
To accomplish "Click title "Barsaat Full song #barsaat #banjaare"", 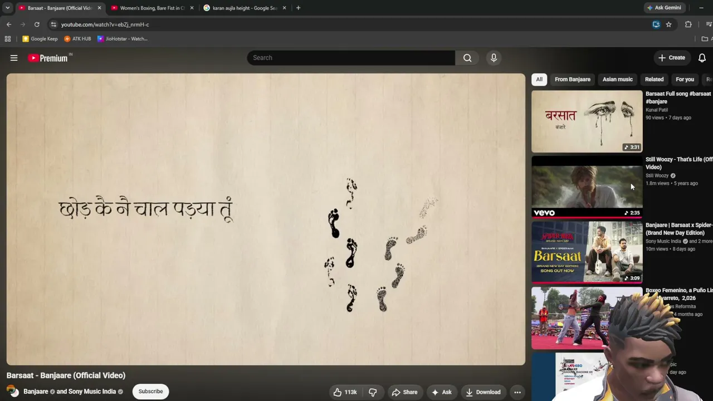I will point(678,97).
